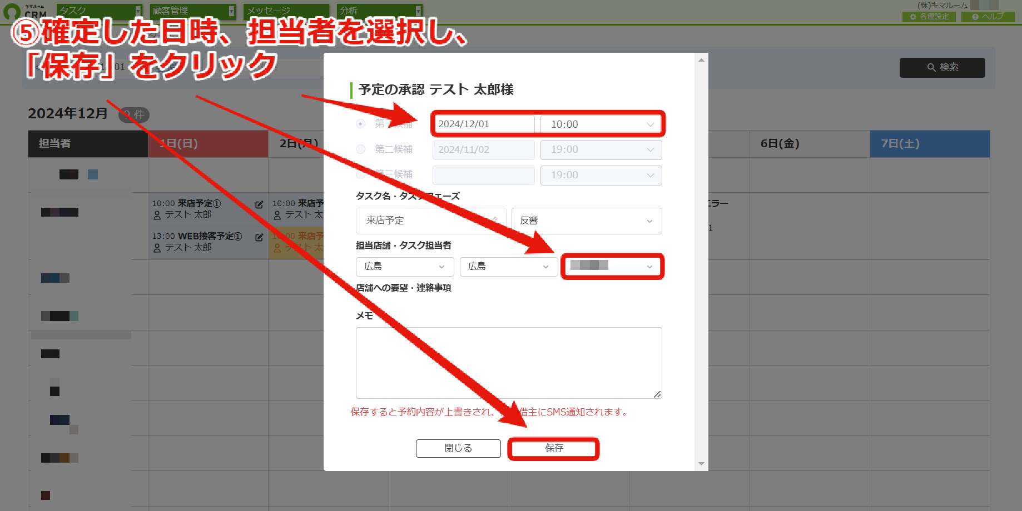This screenshot has width=1022, height=511.
Task: Click into the メモ text area
Action: [x=509, y=363]
